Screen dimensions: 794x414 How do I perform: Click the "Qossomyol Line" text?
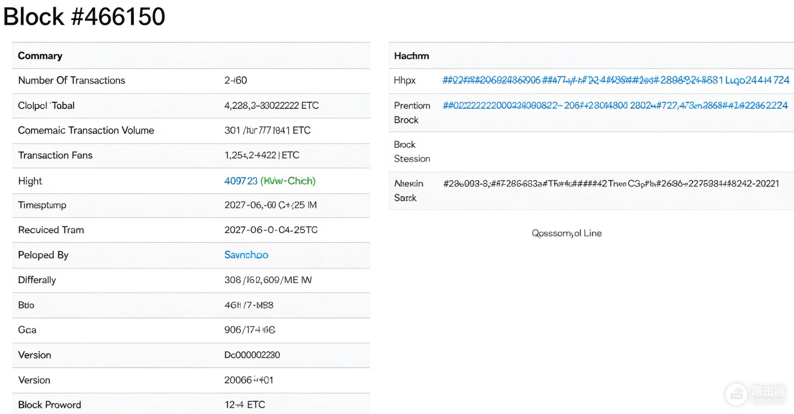pyautogui.click(x=566, y=233)
